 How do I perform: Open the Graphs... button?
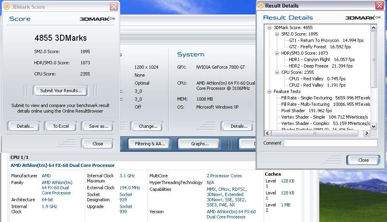[x=200, y=144]
